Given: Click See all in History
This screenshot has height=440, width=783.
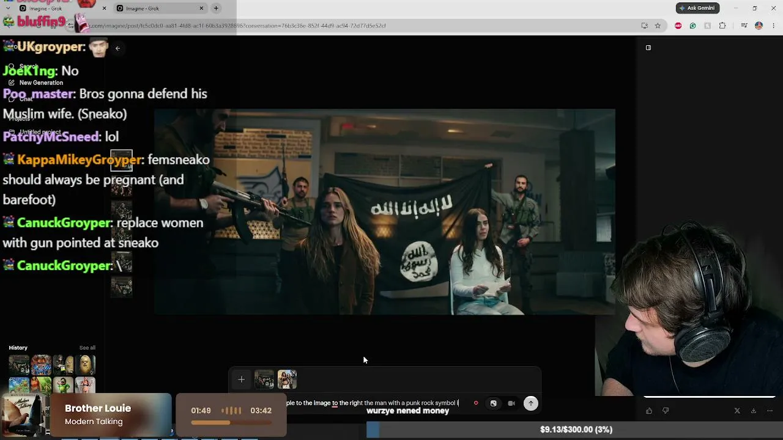Looking at the screenshot, I should coord(87,348).
